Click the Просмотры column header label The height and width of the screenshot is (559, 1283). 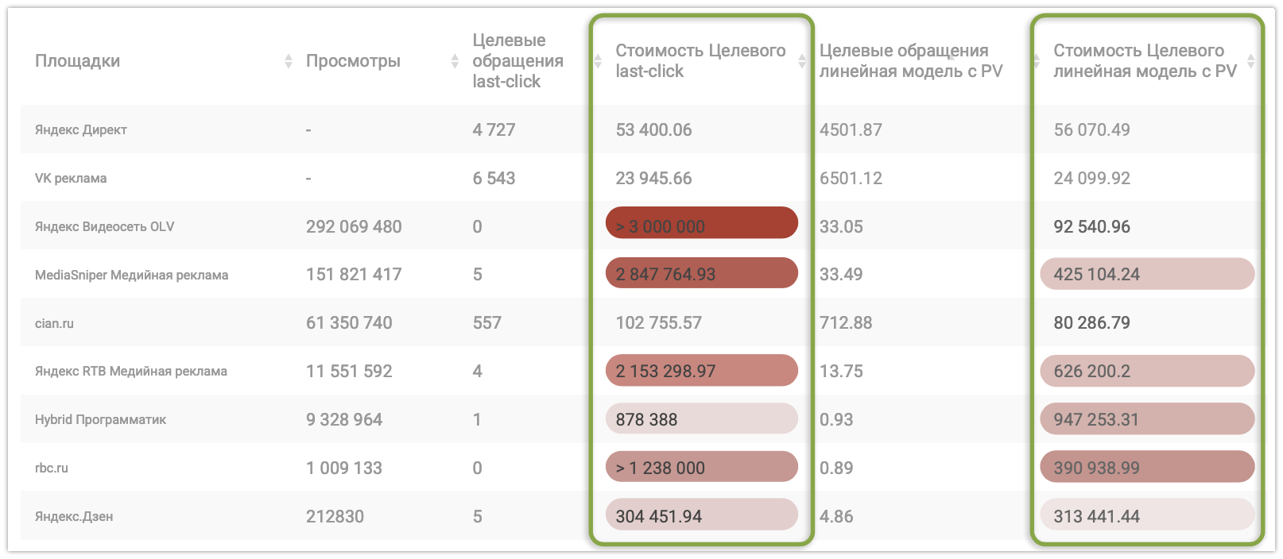click(353, 61)
